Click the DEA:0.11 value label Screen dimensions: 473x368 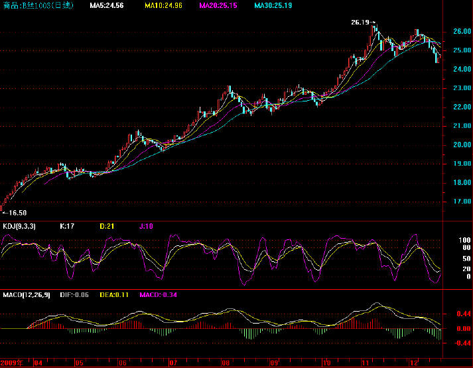122,294
